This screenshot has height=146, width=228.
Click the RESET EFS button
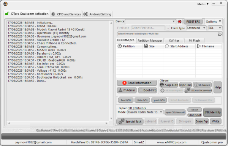click(193, 22)
